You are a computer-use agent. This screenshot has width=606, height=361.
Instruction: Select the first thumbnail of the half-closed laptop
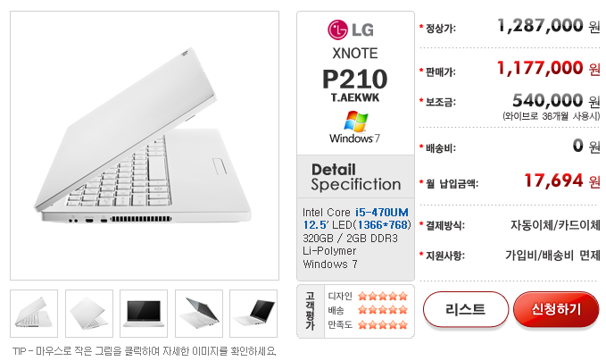(34, 314)
